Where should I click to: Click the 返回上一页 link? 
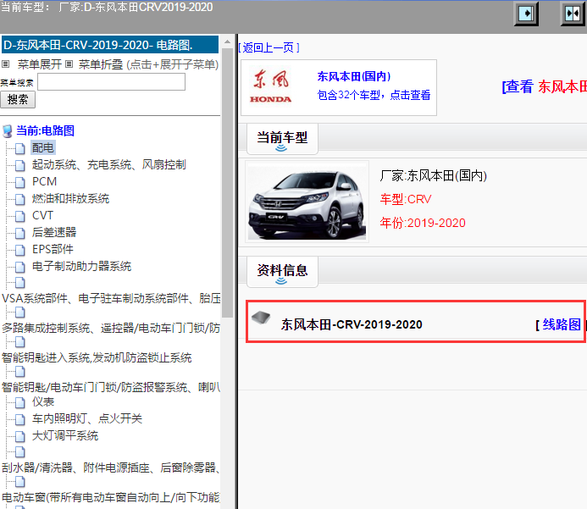coord(269,47)
